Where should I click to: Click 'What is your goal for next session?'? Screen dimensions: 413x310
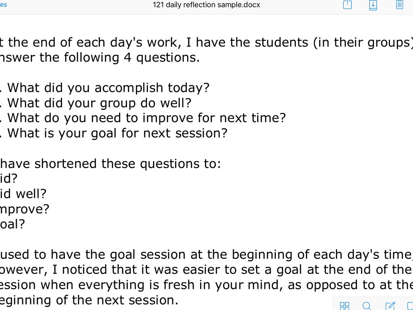(117, 133)
